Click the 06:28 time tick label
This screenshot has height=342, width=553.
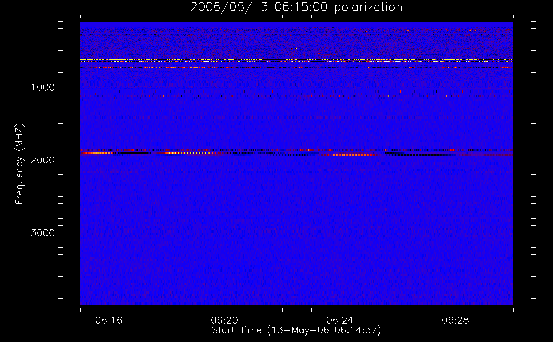coord(456,320)
